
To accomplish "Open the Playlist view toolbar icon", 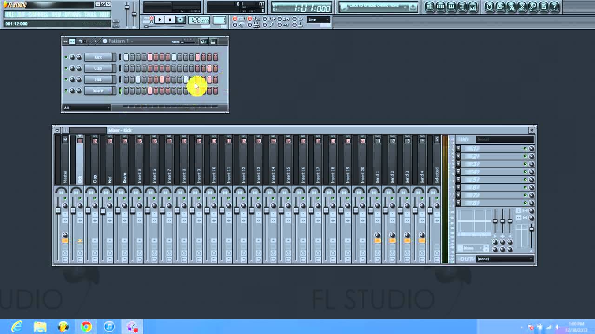I will 430,7.
